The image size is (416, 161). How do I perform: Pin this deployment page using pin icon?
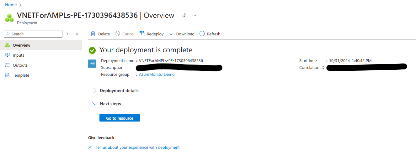coord(184,15)
